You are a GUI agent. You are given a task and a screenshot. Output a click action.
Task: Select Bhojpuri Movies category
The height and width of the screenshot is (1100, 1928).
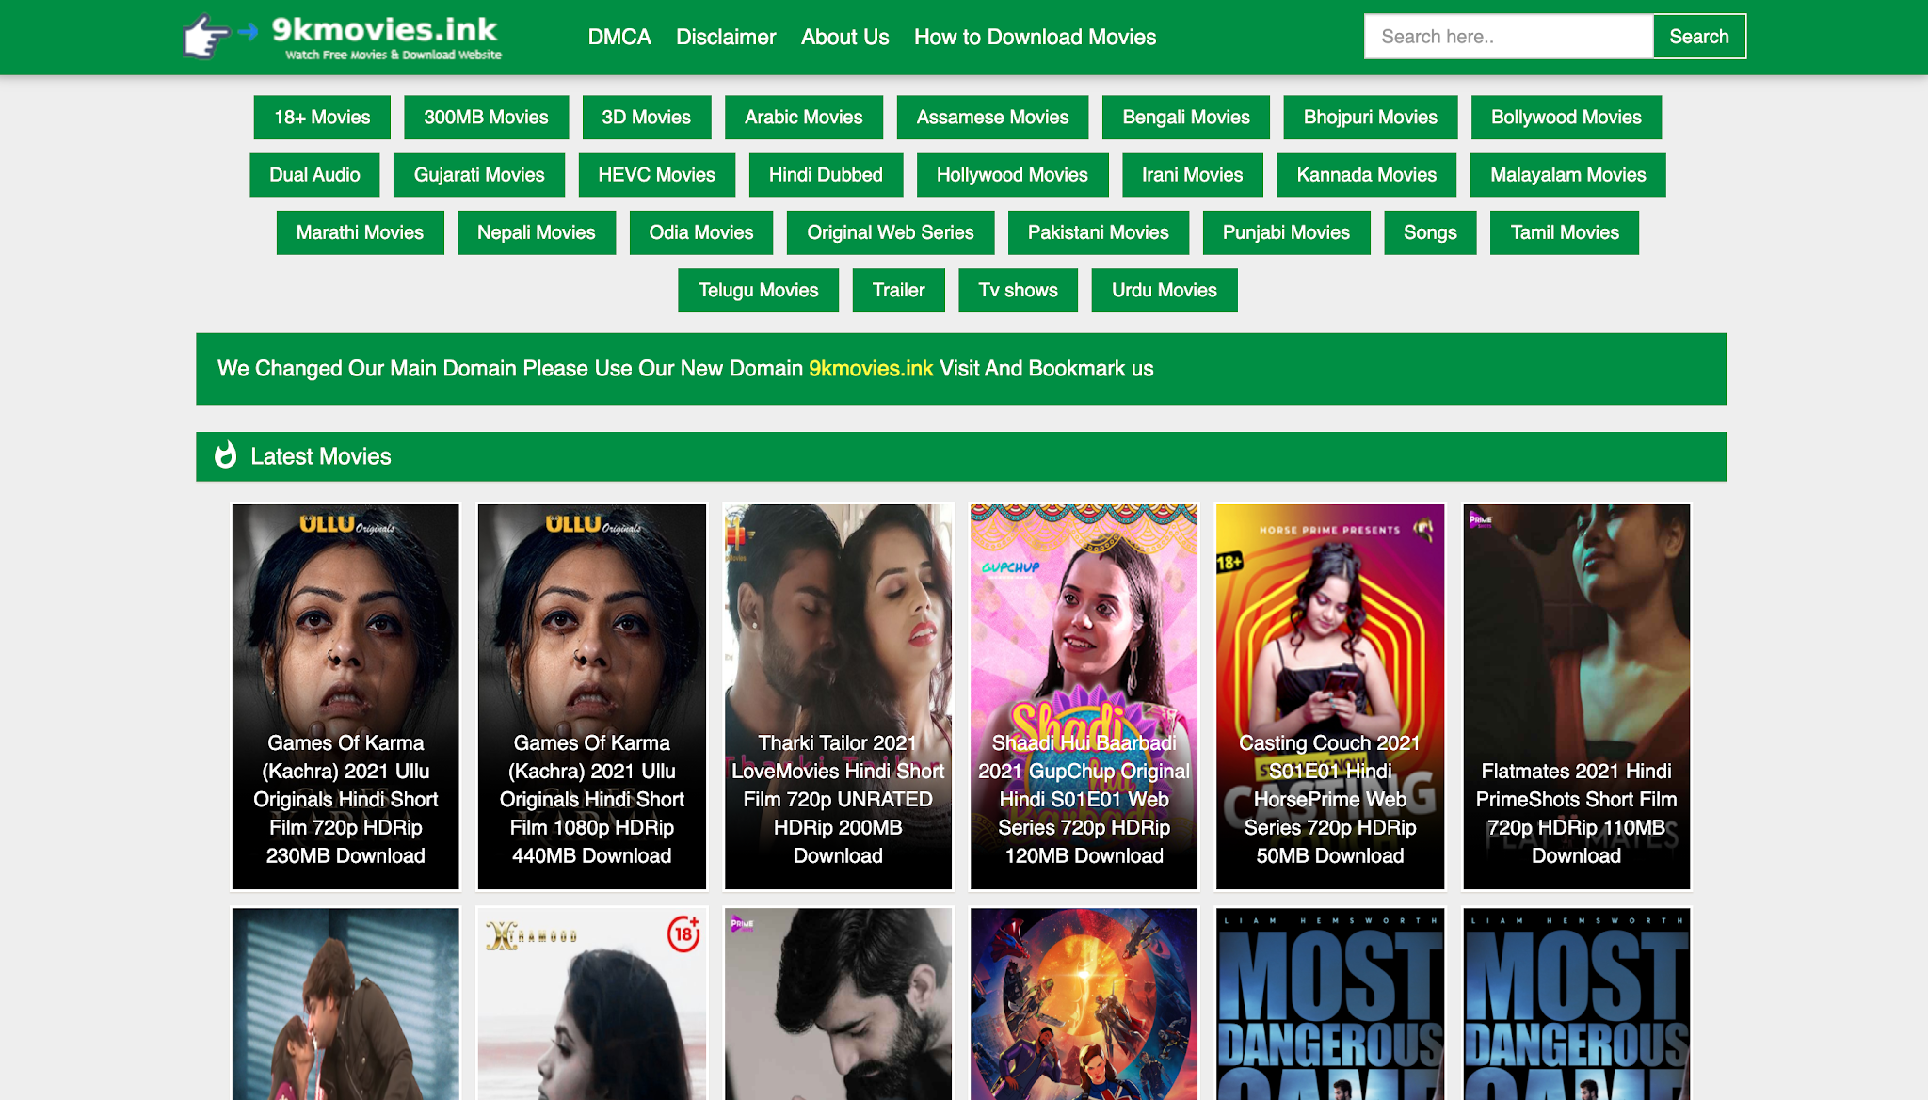coord(1371,118)
